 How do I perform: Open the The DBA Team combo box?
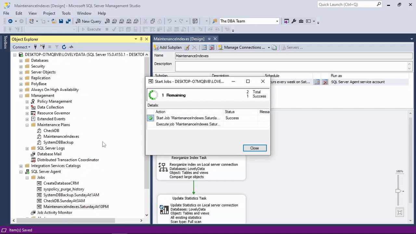(x=249, y=21)
